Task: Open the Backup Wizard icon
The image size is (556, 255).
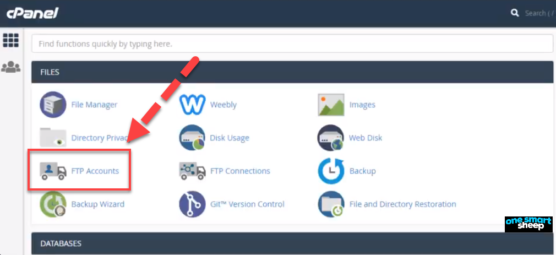Action: click(53, 204)
